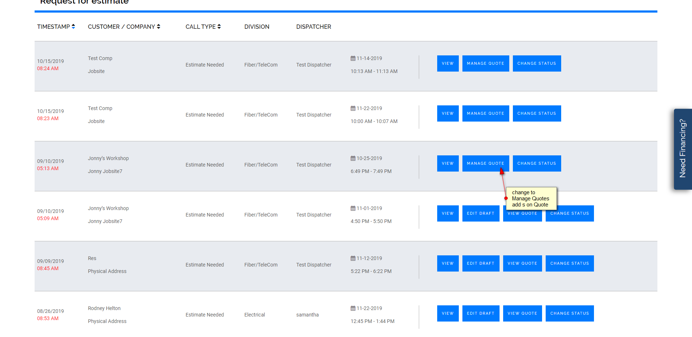Click Edit Draft for Rodney Helton
This screenshot has width=692, height=337.
click(480, 313)
